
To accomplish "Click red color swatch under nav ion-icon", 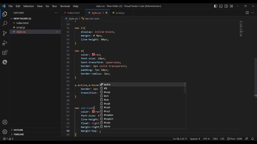I will [x=93, y=112].
